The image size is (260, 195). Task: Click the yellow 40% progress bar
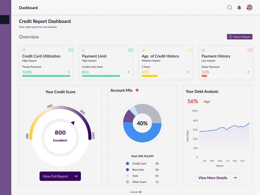150,76
